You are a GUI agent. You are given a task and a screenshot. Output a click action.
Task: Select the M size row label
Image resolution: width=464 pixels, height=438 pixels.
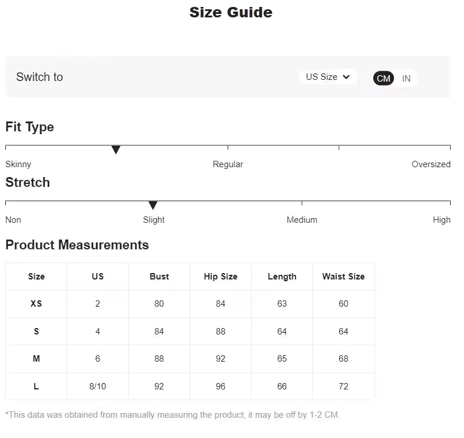(x=36, y=359)
